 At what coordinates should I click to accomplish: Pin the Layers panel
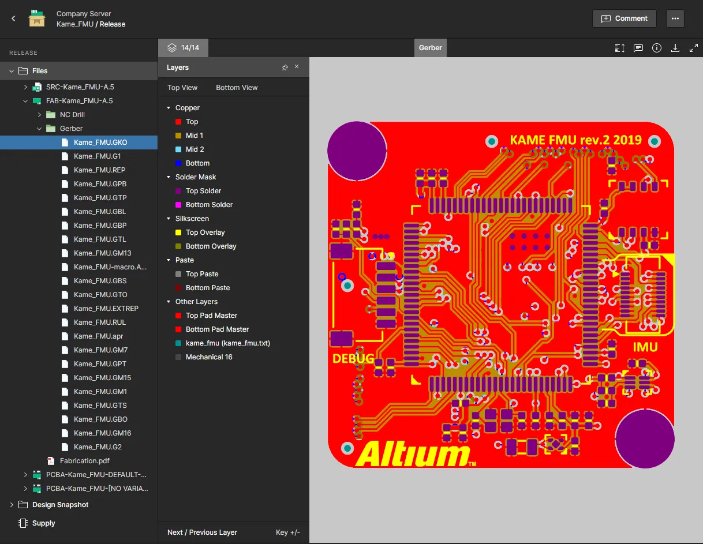tap(285, 67)
